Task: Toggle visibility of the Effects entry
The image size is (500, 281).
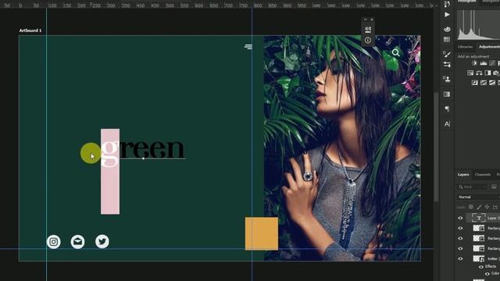Action: [x=481, y=267]
